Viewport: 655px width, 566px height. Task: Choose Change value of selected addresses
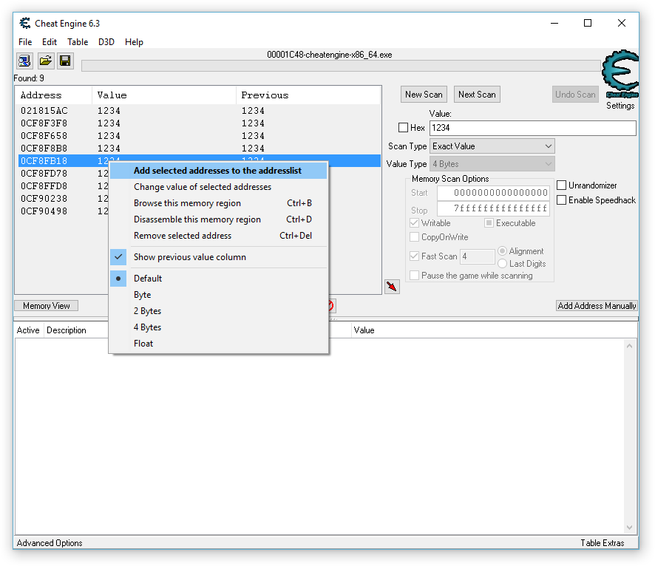[218, 187]
